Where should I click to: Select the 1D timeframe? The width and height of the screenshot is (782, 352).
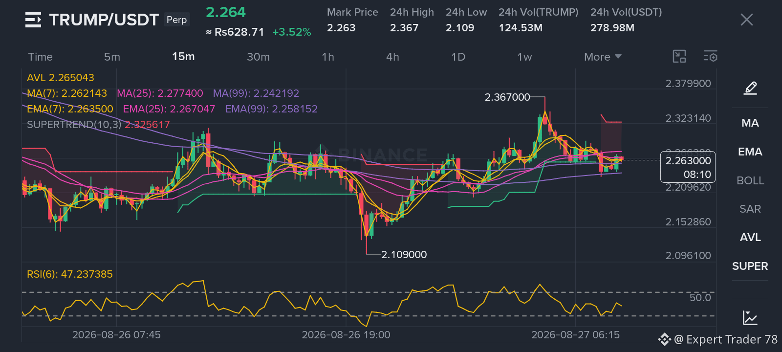click(x=458, y=57)
